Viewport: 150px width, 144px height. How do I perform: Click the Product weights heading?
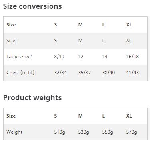(x=32, y=98)
